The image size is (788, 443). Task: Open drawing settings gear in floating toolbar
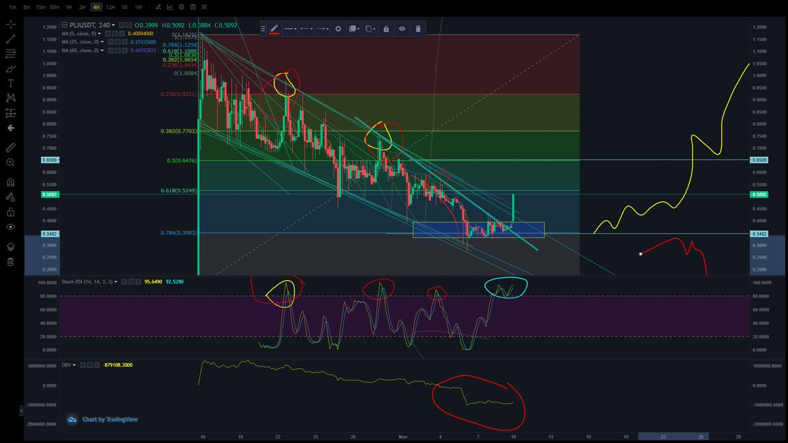338,29
